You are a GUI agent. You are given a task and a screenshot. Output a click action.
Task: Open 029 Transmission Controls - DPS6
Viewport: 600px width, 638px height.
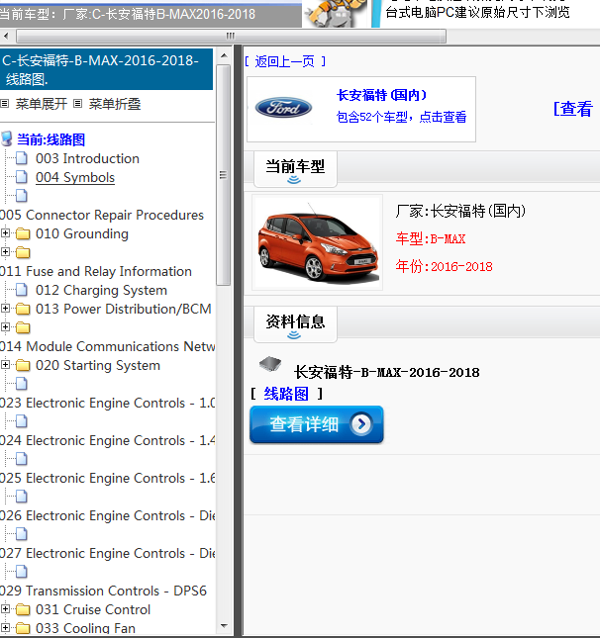[103, 591]
